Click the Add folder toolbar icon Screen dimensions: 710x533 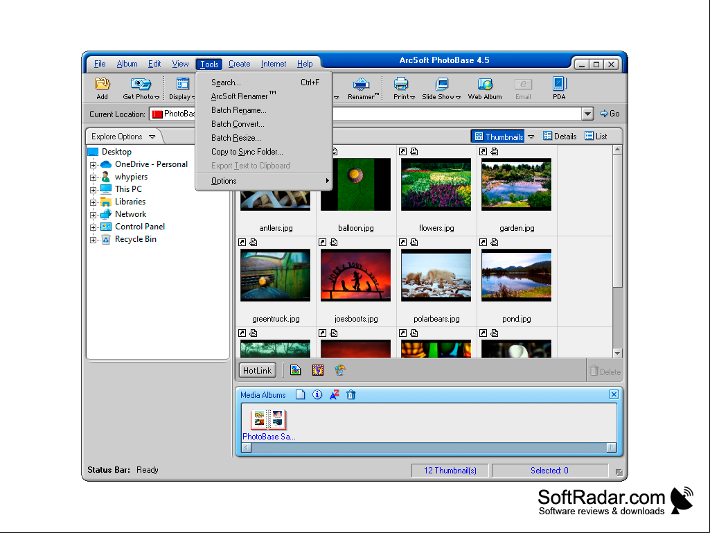[103, 84]
